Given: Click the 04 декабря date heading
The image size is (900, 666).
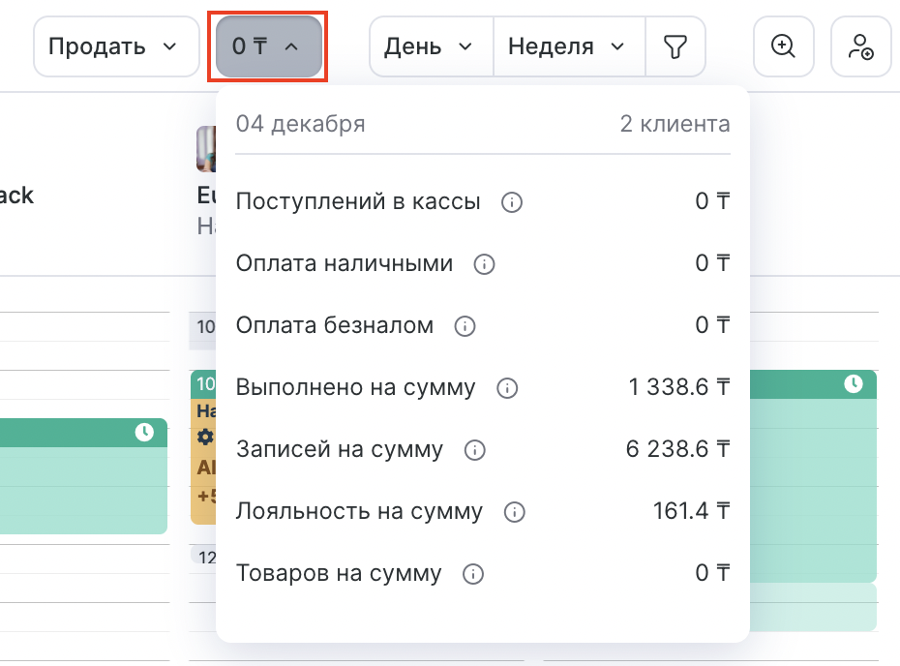Looking at the screenshot, I should pos(300,124).
